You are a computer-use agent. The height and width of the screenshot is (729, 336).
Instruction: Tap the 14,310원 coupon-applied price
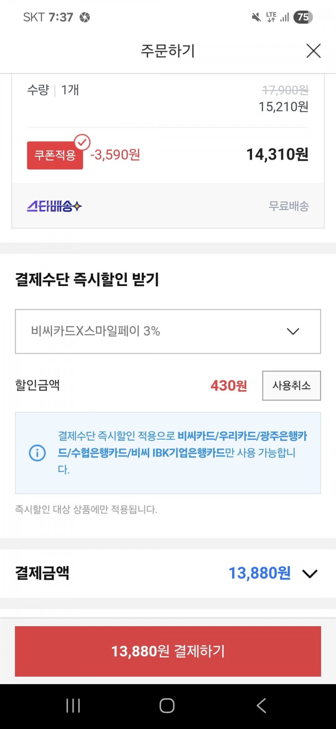(x=277, y=154)
